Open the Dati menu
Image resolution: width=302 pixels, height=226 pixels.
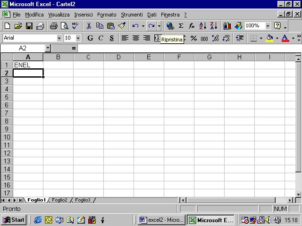152,15
